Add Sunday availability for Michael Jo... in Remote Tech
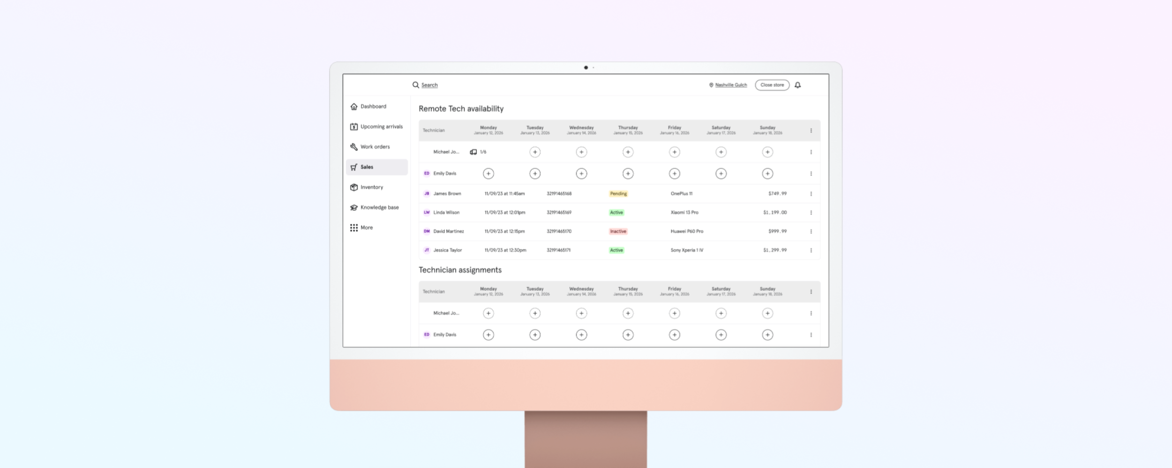This screenshot has height=468, width=1172. (x=767, y=152)
